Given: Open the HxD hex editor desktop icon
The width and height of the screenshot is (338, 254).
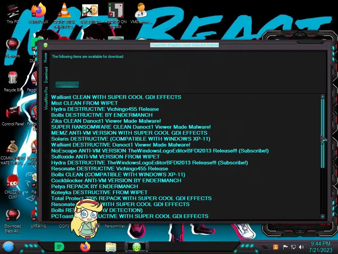Looking at the screenshot, I should click(x=90, y=14).
